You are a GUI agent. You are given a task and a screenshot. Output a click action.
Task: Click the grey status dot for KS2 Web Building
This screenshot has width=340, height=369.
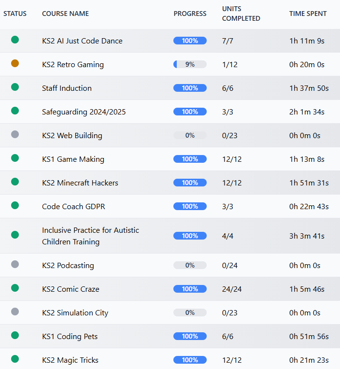15,135
